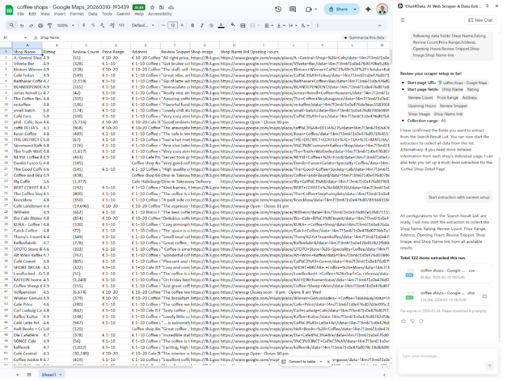The image size is (507, 381).
Task: Open the text wrapping dropdown
Action: tap(293, 25)
